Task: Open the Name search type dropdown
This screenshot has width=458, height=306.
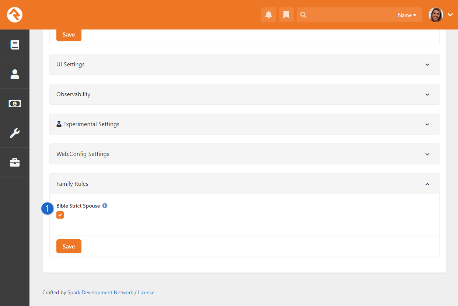Action: click(407, 15)
